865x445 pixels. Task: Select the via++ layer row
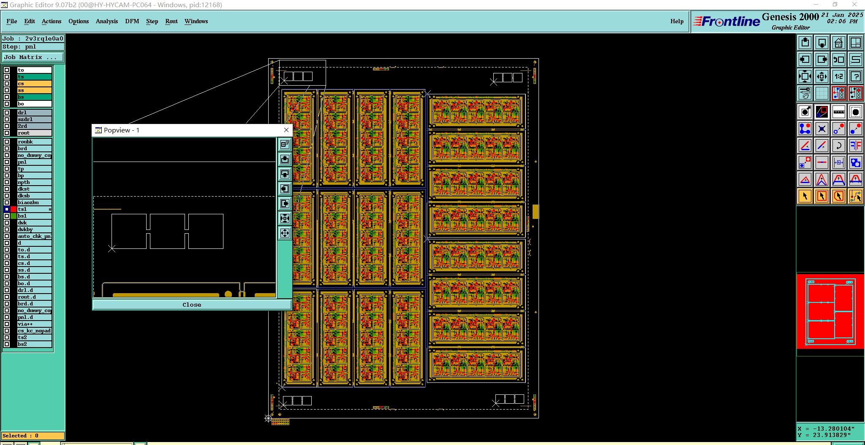(34, 324)
